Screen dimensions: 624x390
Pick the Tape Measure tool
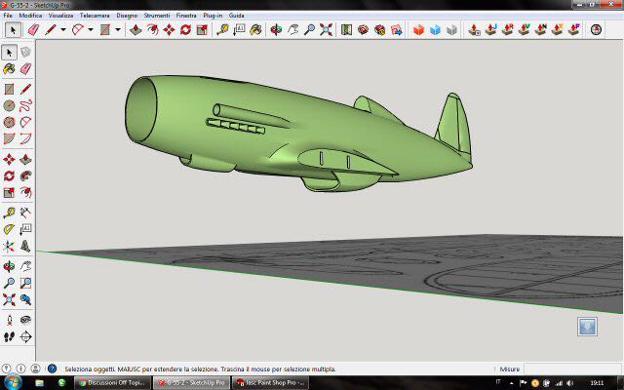[222, 30]
